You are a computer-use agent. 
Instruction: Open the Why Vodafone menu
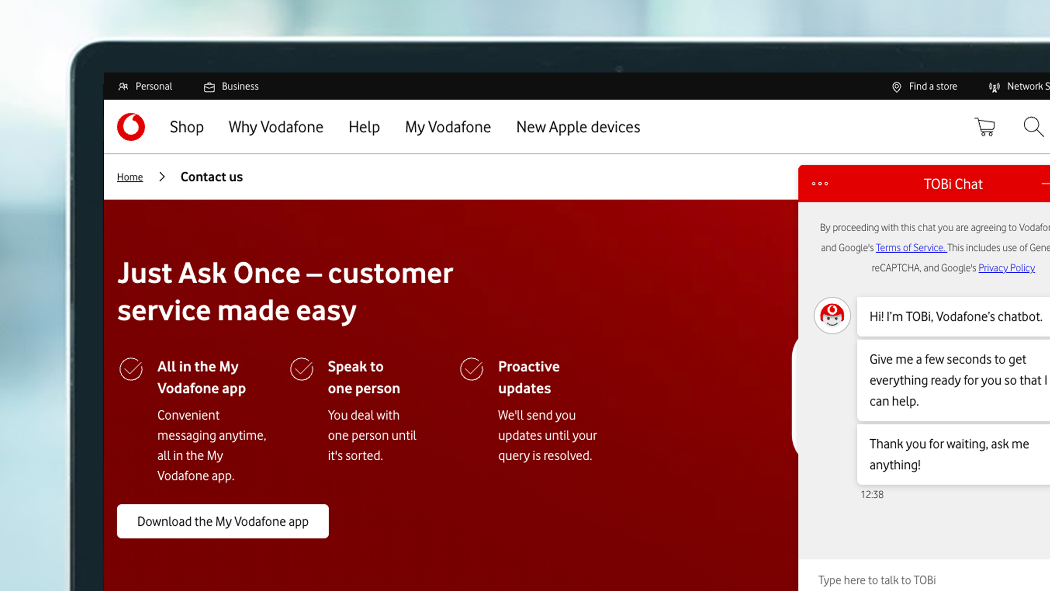(276, 127)
